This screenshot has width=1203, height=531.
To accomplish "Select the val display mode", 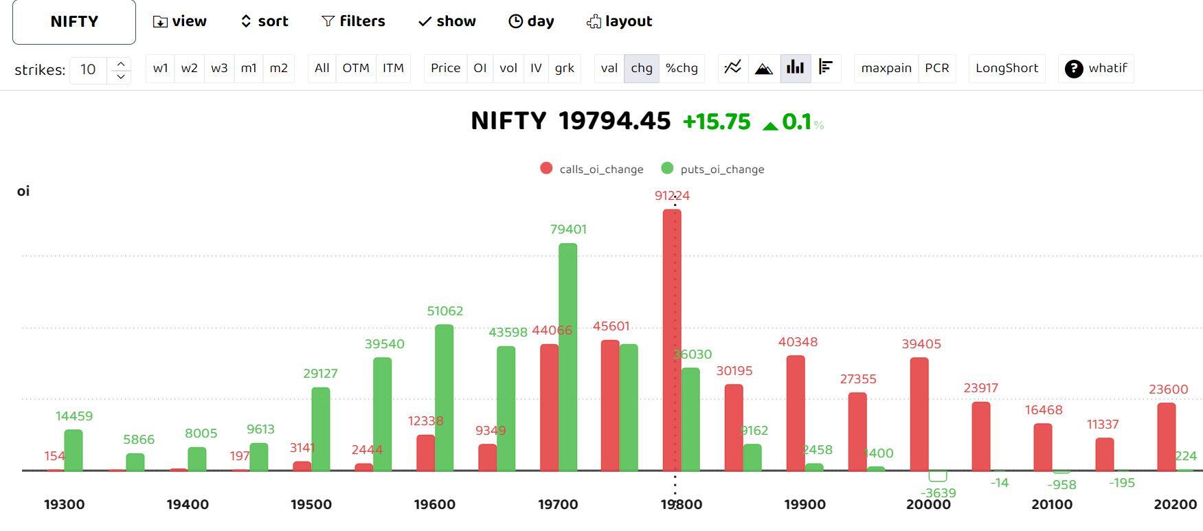I will tap(609, 68).
